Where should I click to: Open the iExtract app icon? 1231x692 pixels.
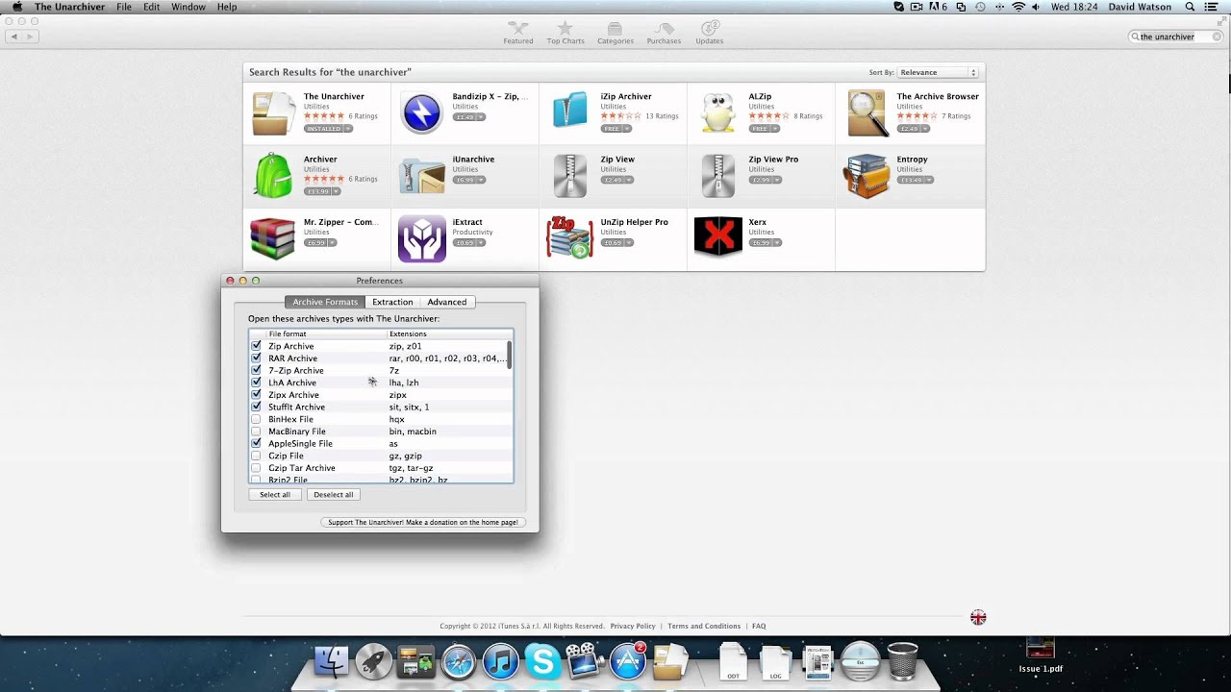click(x=422, y=238)
